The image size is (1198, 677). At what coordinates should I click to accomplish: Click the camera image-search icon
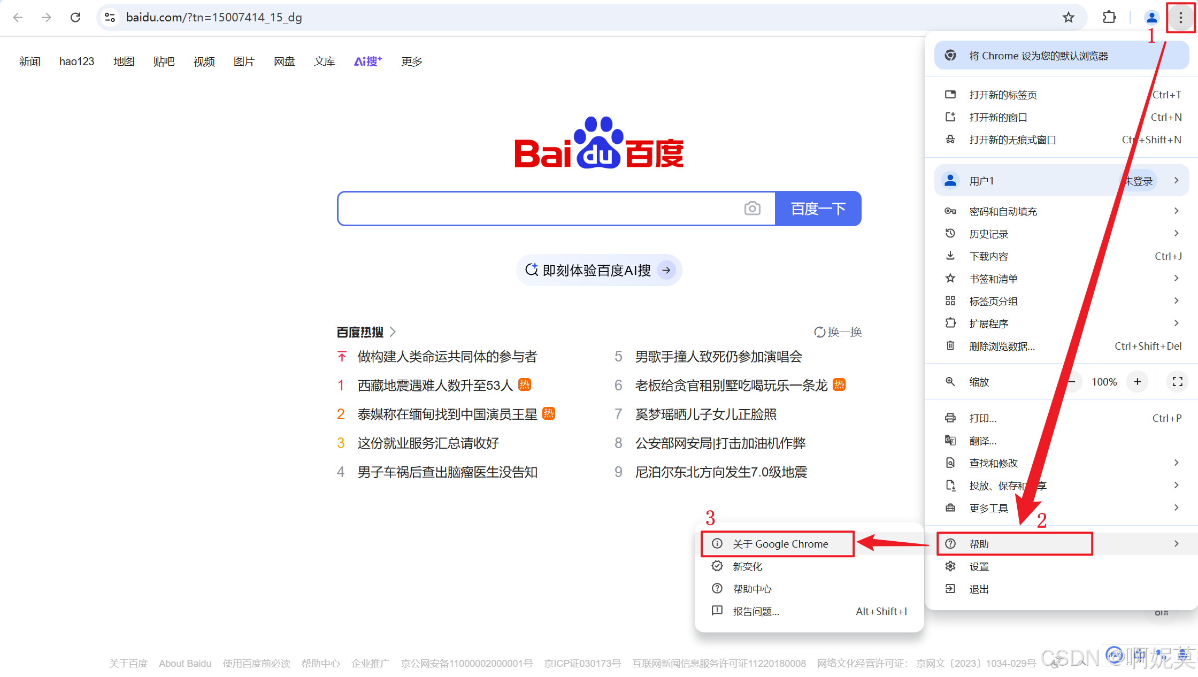(752, 209)
